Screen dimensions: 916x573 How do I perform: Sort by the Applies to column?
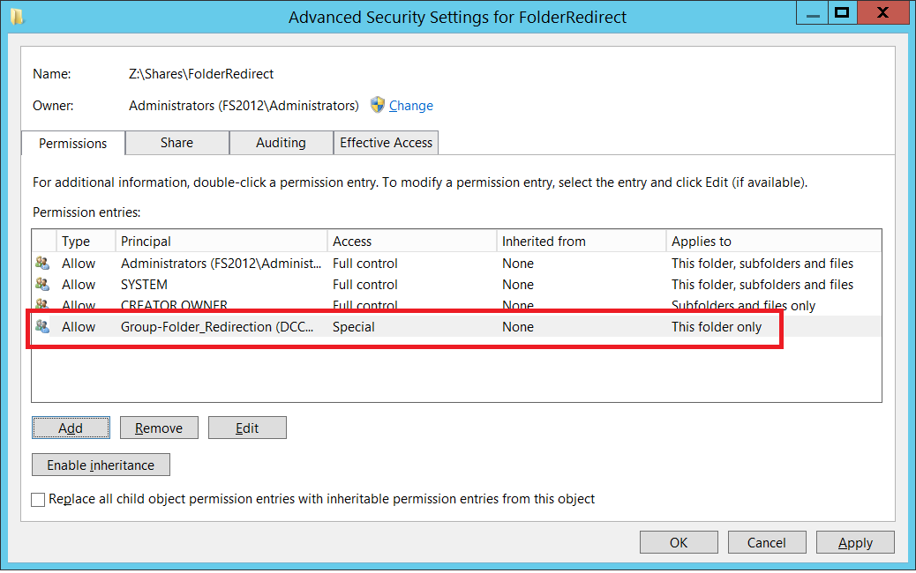[x=773, y=241]
